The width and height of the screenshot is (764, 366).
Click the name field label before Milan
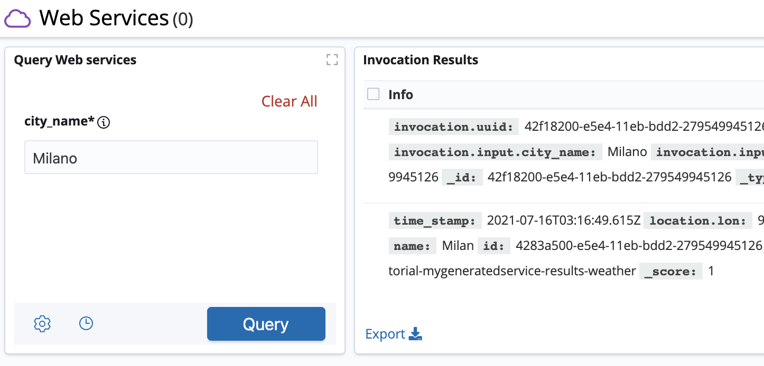click(x=412, y=246)
